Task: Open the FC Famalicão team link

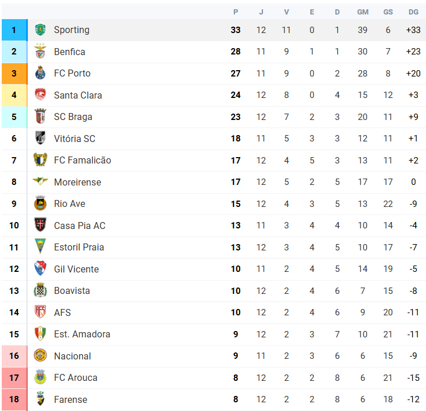Action: pos(82,160)
